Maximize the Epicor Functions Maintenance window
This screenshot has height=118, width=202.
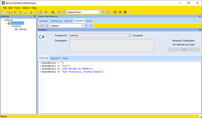coord(189,3)
